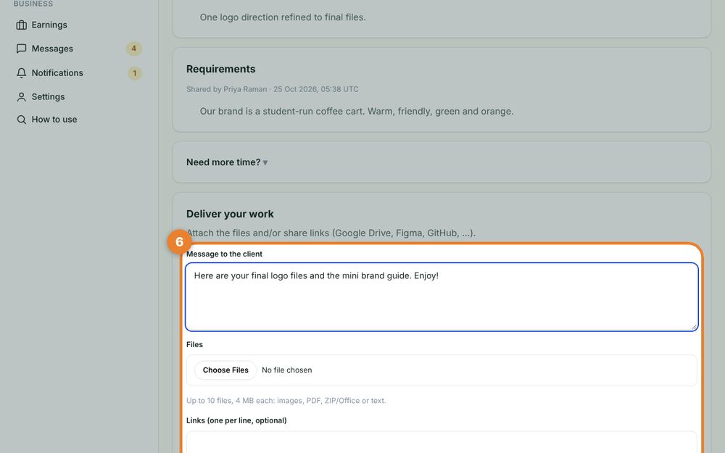Click the Earnings briefcase icon
The width and height of the screenshot is (725, 453).
tap(21, 25)
